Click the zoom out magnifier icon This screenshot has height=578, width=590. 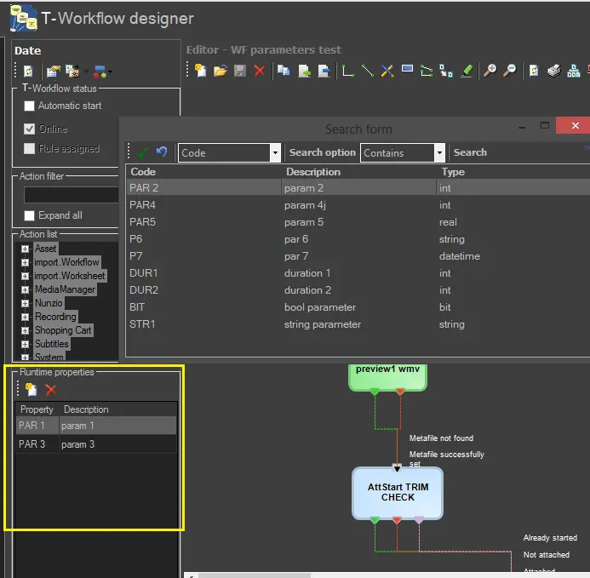(x=509, y=72)
